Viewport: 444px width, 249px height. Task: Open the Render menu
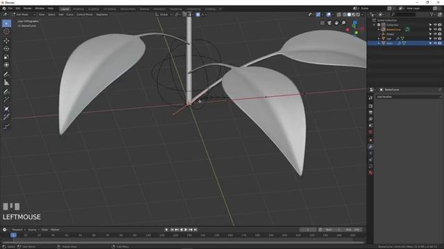[x=28, y=8]
